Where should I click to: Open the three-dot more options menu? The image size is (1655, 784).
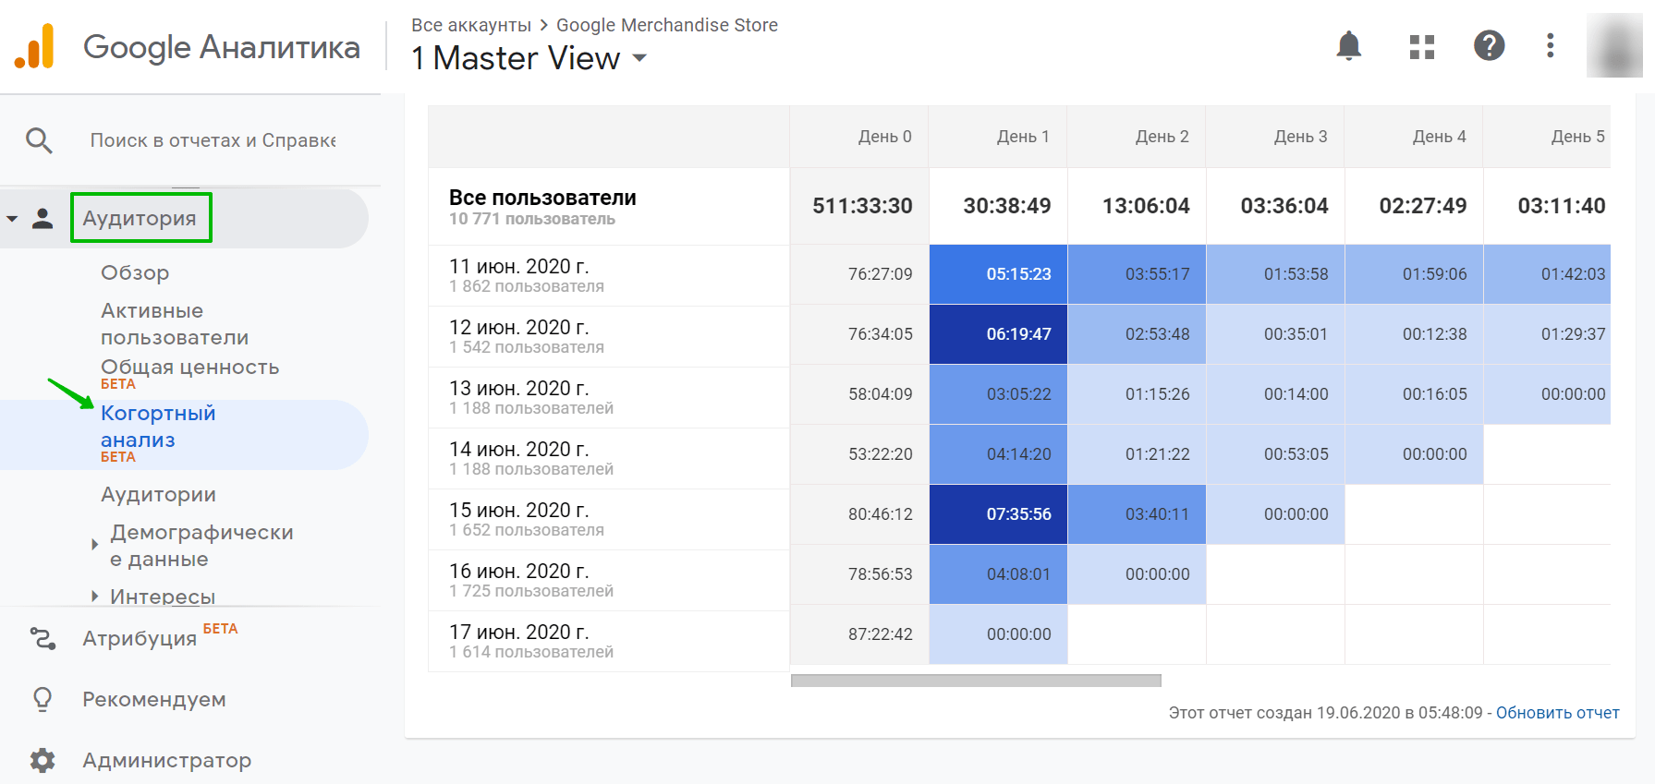1550,45
